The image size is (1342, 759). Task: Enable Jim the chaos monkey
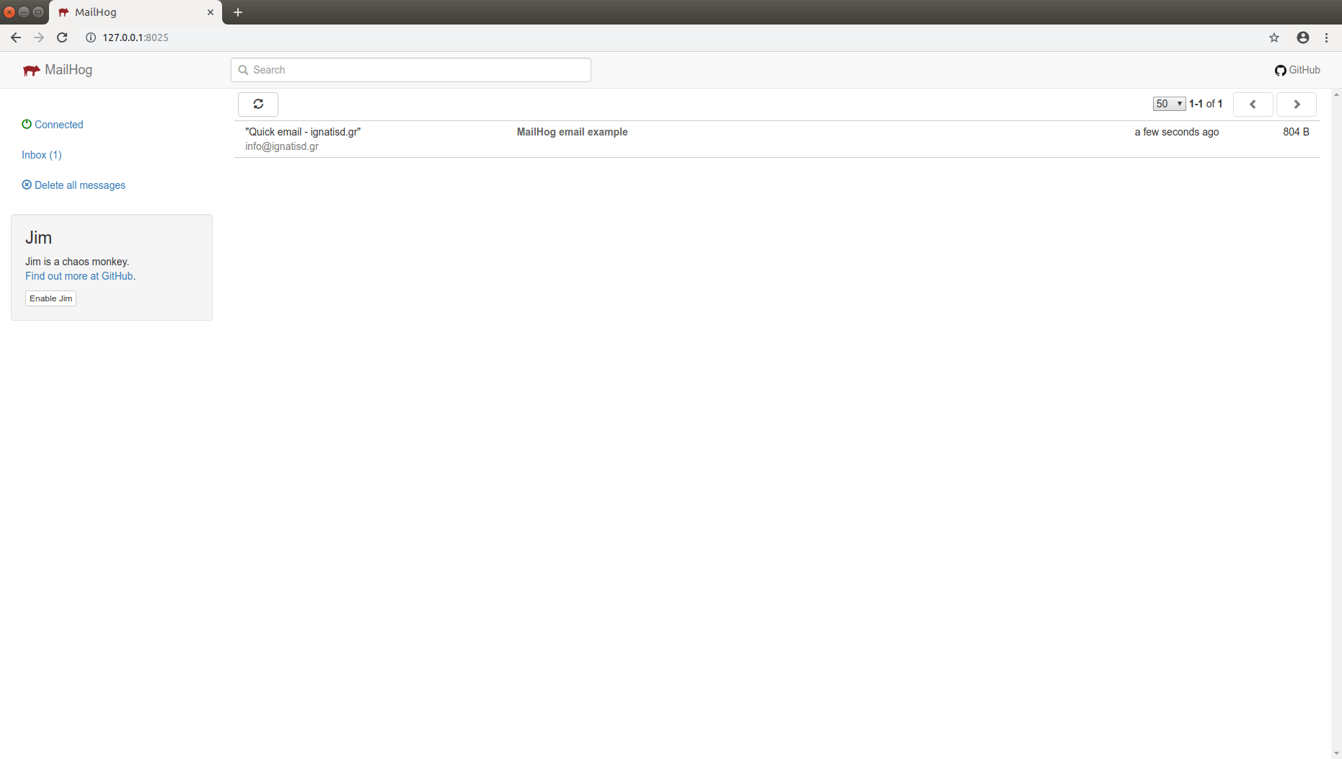click(50, 298)
